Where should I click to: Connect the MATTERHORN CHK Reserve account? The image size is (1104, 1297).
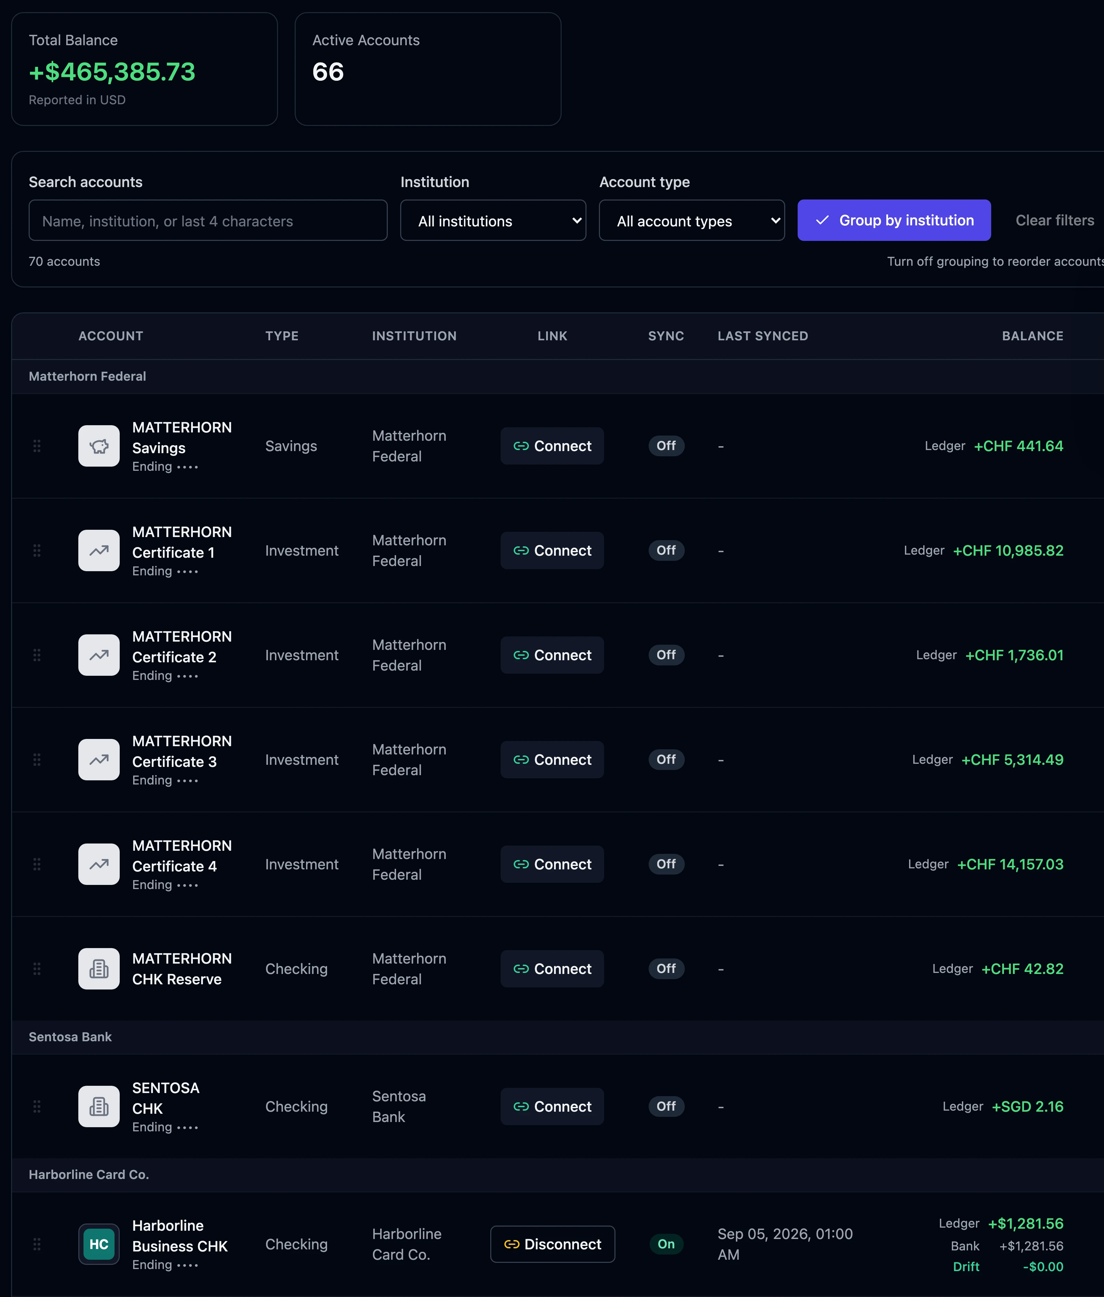[552, 968]
